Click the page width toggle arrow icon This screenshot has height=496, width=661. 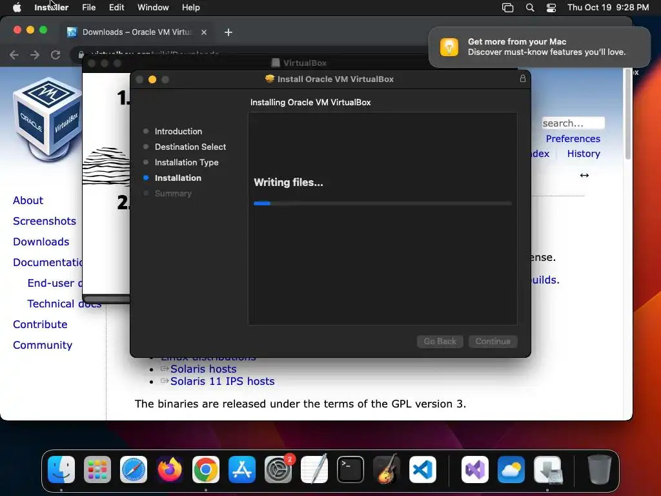click(584, 175)
